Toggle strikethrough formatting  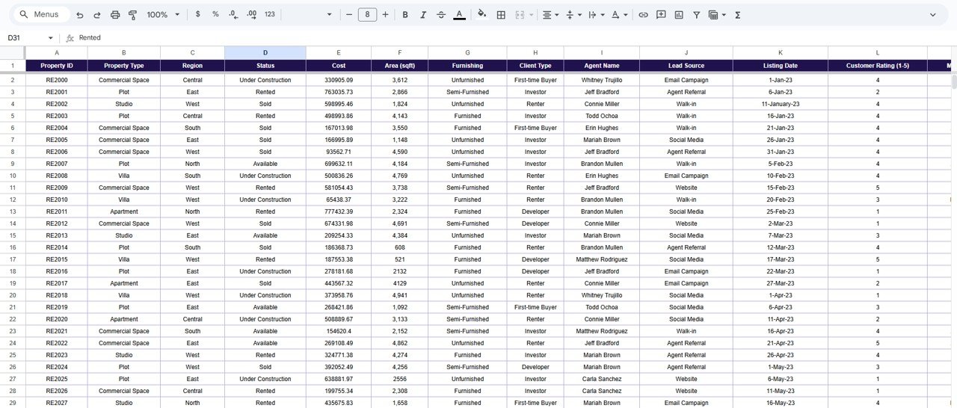(x=441, y=15)
